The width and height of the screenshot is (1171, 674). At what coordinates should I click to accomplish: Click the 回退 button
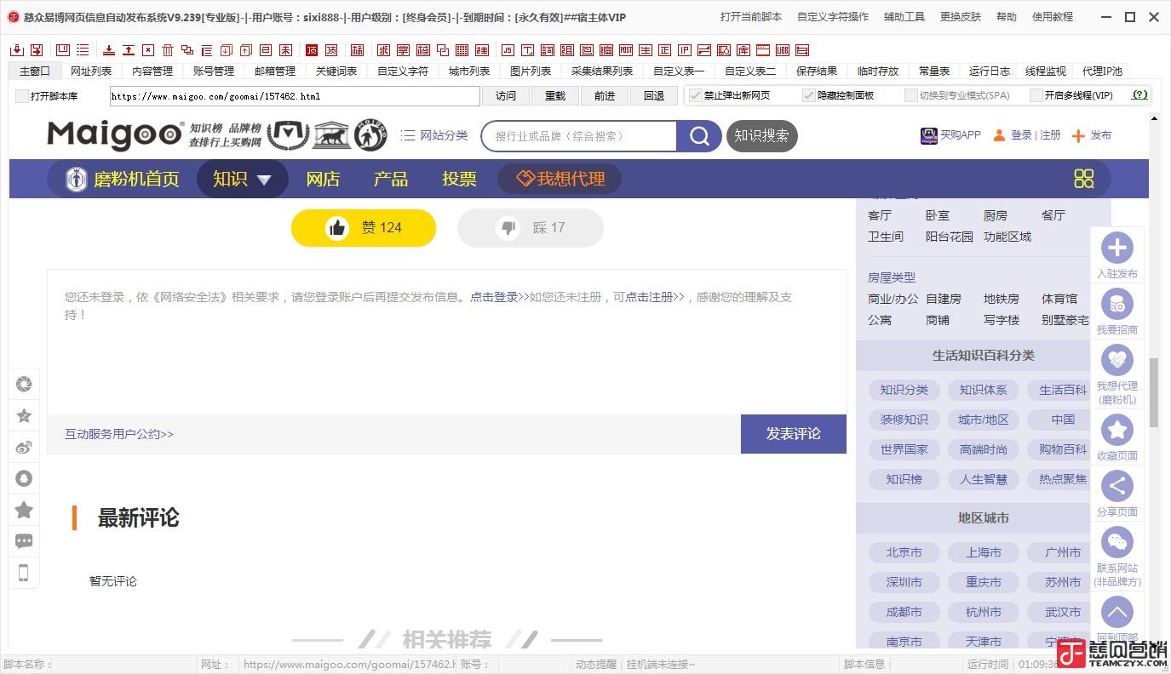(654, 96)
